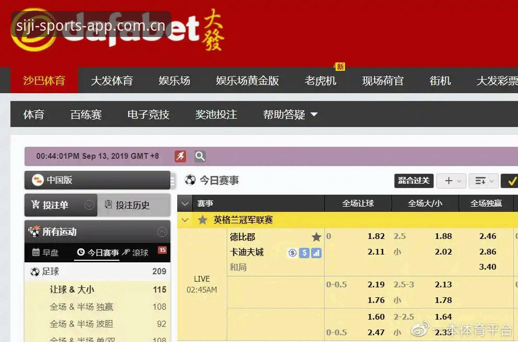The image size is (518, 342).
Task: Open the blue statistics chart icon
Action: point(316,253)
